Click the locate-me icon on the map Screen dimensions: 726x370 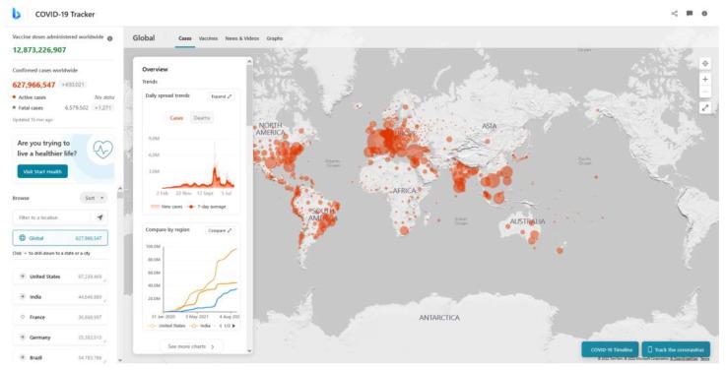[x=704, y=63]
